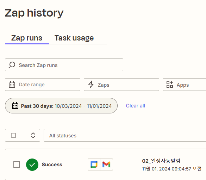Click the Past 30 days filter chip

[61, 106]
